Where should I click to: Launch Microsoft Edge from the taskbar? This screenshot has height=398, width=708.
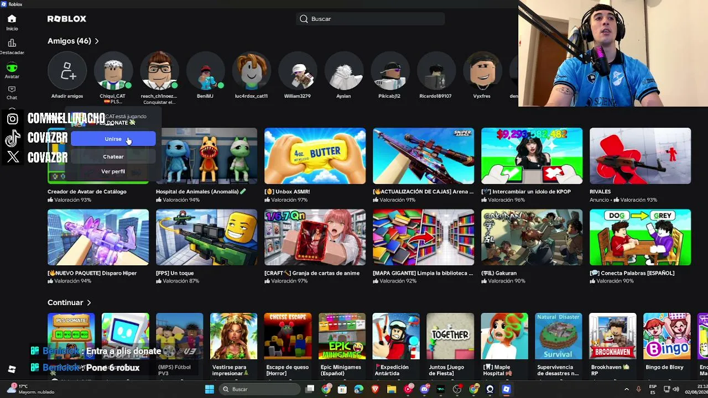click(359, 389)
